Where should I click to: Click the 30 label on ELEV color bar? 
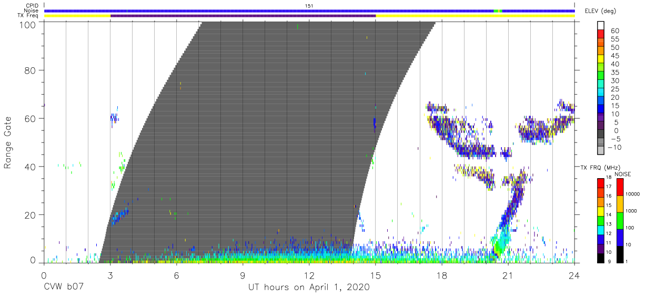coord(614,80)
